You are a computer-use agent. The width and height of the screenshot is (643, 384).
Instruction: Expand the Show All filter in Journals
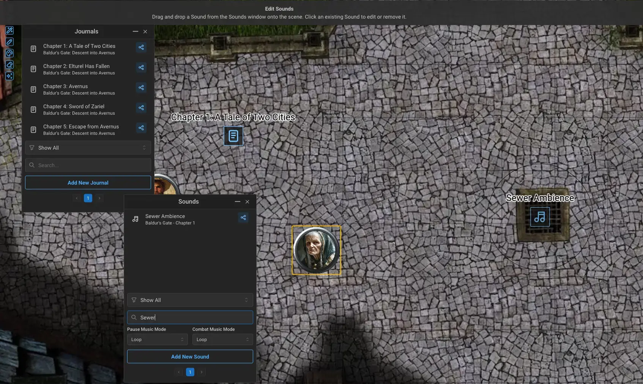pos(88,148)
